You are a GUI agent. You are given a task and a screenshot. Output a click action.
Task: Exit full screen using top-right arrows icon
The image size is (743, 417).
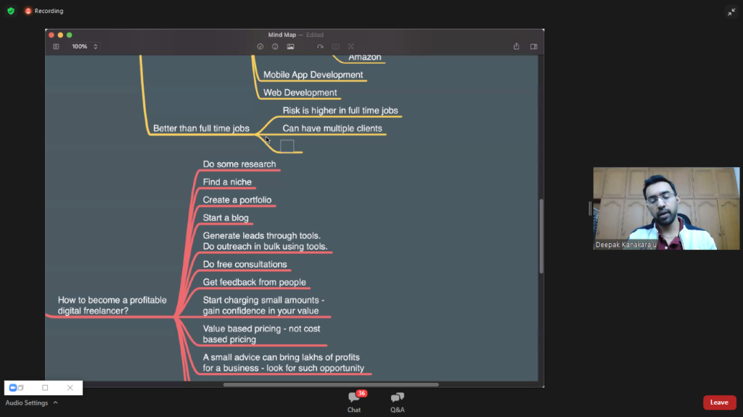(731, 12)
